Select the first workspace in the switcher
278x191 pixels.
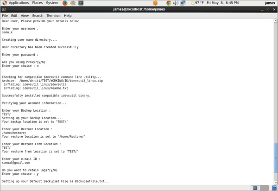[x=255, y=188]
